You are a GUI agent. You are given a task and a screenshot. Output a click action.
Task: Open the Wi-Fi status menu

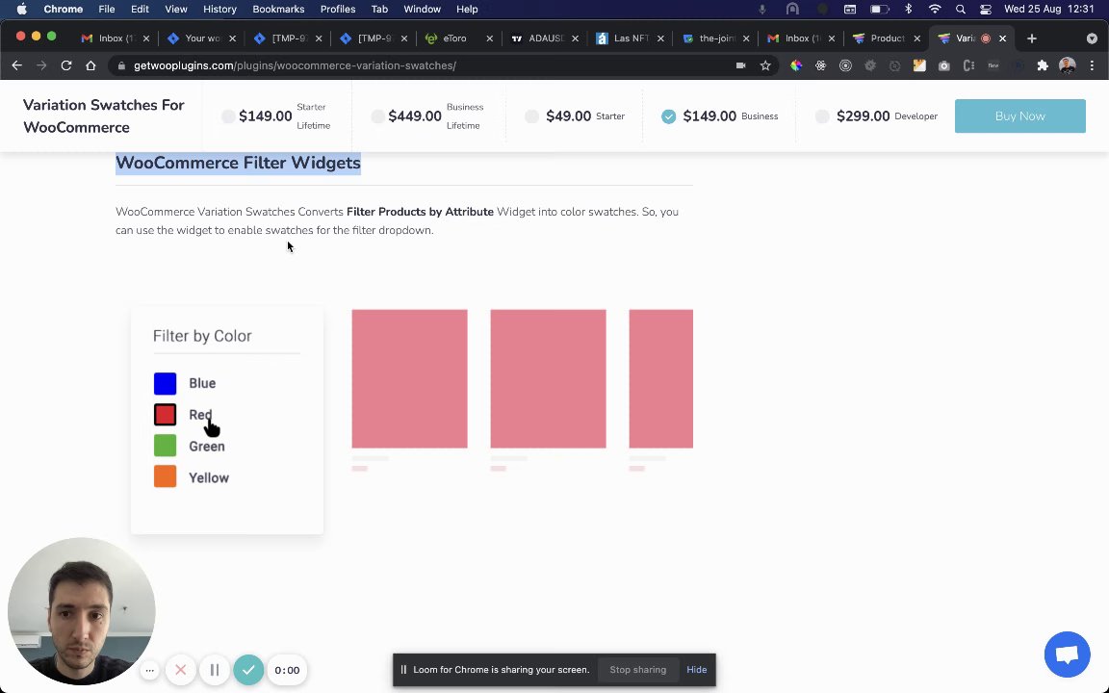tap(935, 10)
